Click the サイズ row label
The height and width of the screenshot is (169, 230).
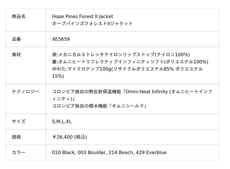pyautogui.click(x=19, y=122)
